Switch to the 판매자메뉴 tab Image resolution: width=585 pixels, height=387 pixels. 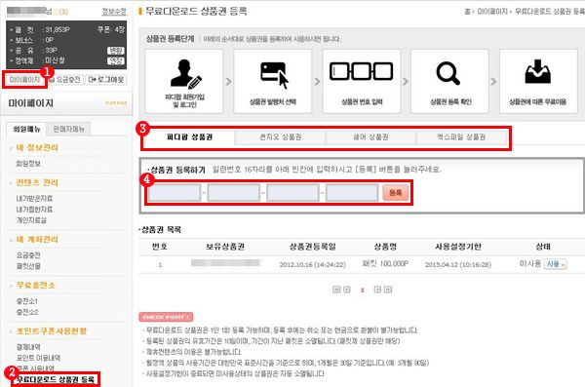(x=68, y=129)
